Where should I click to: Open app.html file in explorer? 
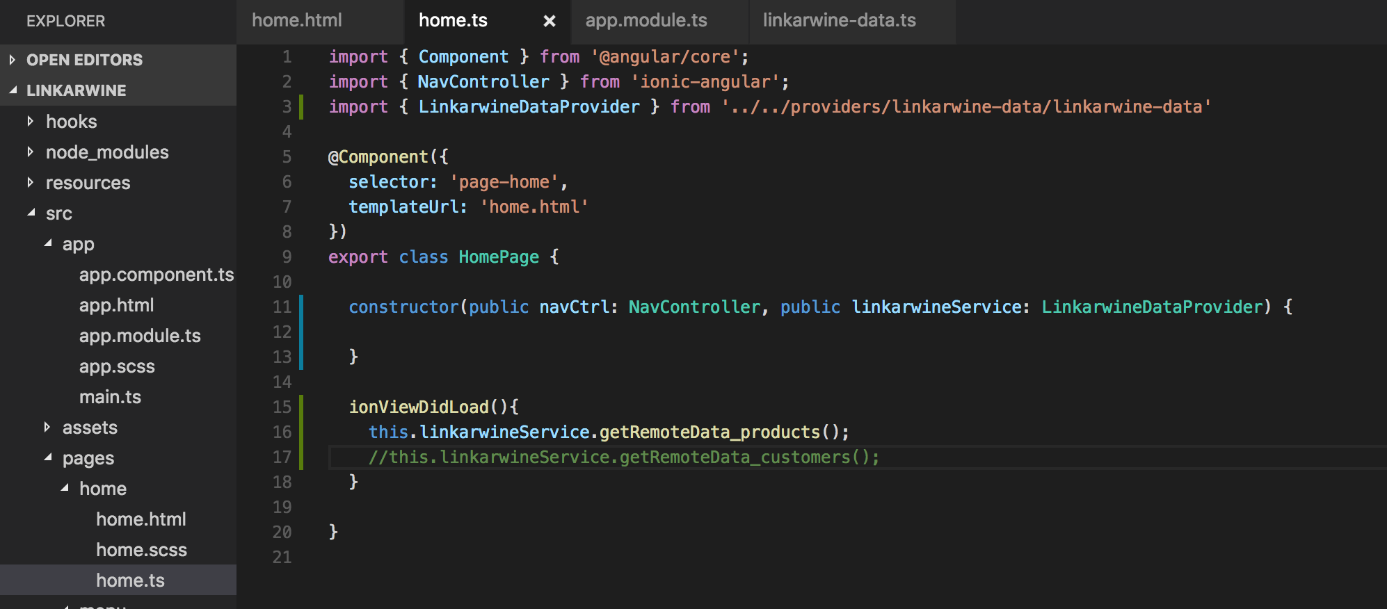point(116,305)
